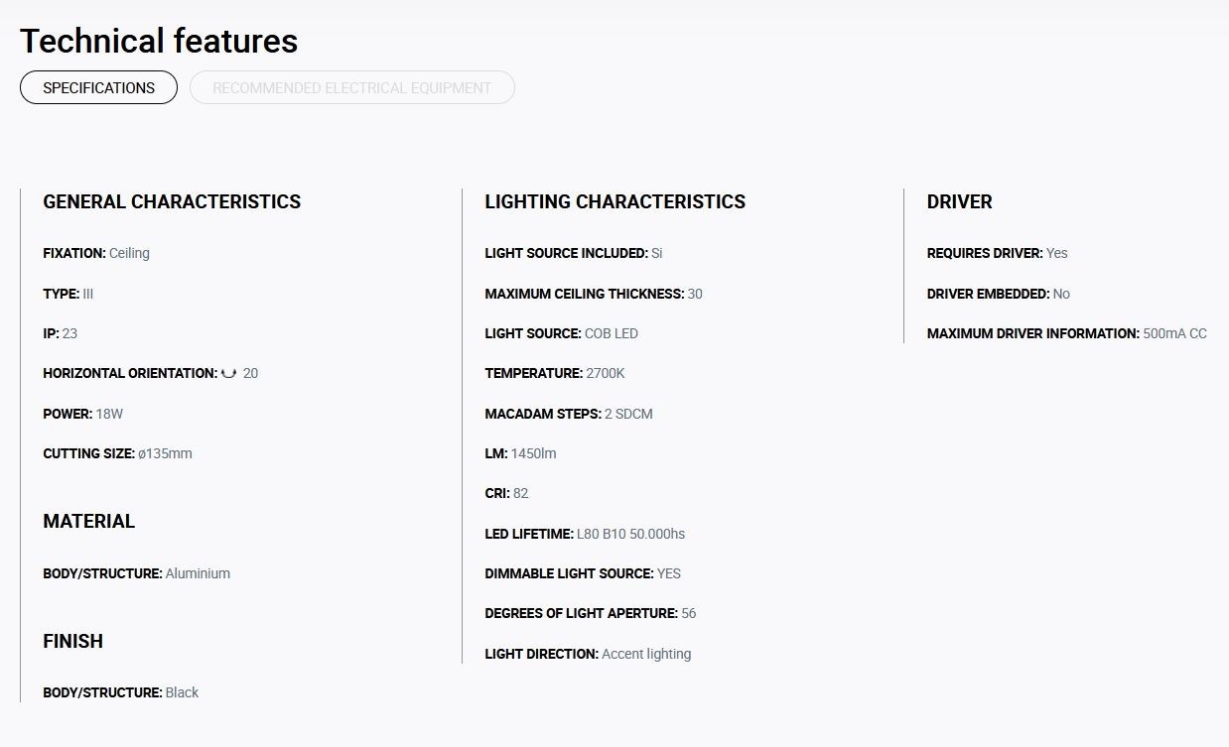Viewport: 1229px width, 747px height.
Task: Click the LED lifetime L80 B10 row
Action: pyautogui.click(x=585, y=534)
